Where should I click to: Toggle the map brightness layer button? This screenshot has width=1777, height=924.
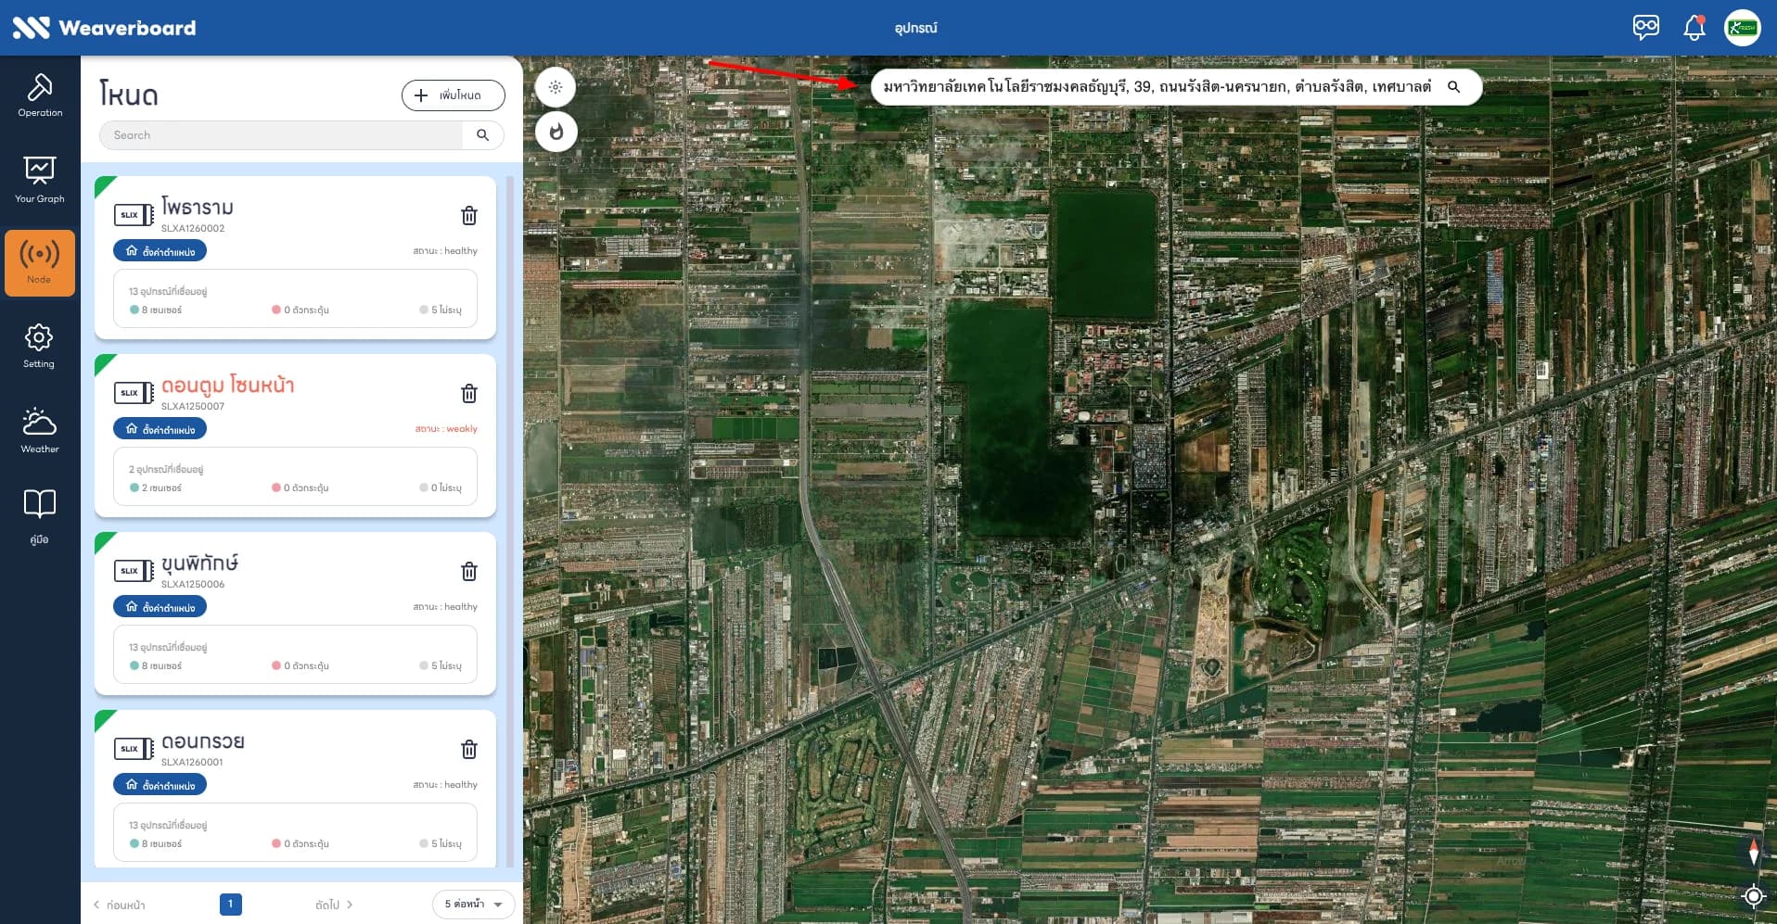pos(556,87)
